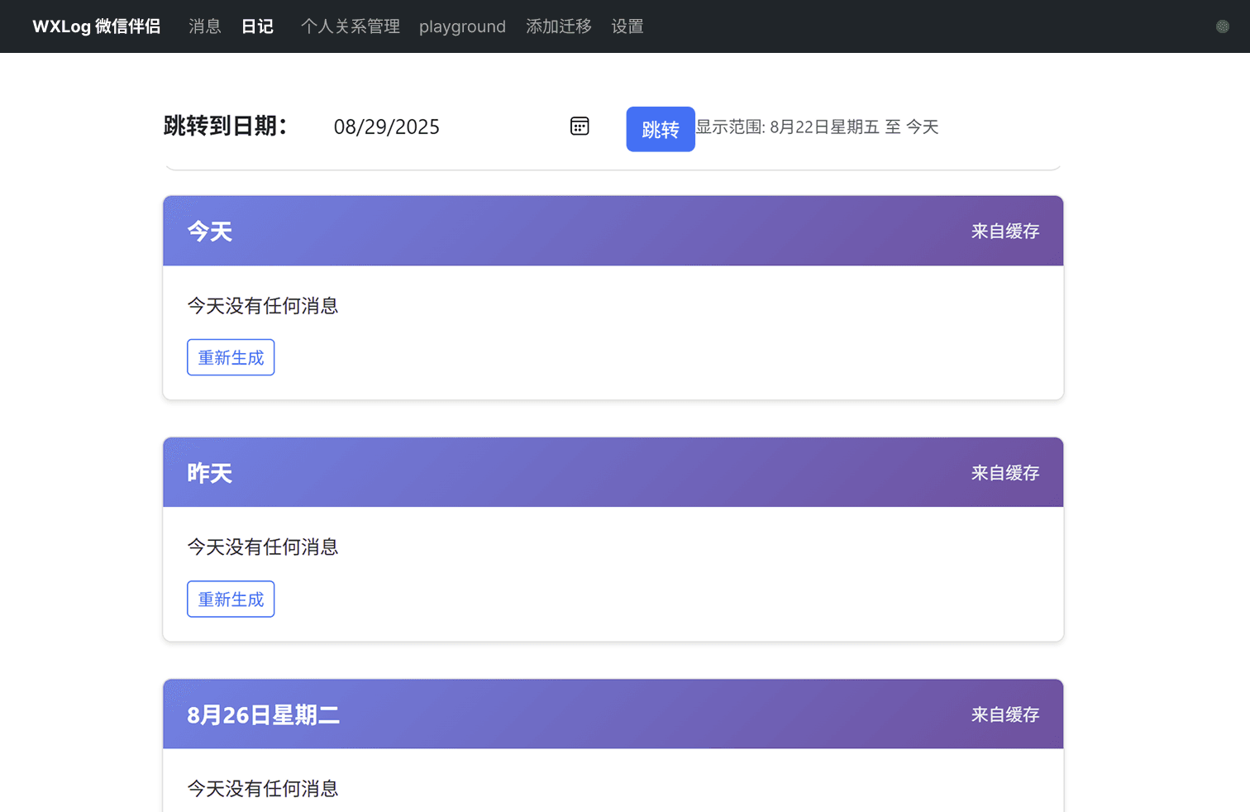Open the calendar date picker icon
This screenshot has width=1250, height=812.
click(x=580, y=127)
